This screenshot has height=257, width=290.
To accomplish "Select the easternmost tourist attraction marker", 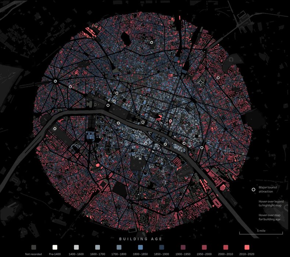I will pyautogui.click(x=218, y=78).
